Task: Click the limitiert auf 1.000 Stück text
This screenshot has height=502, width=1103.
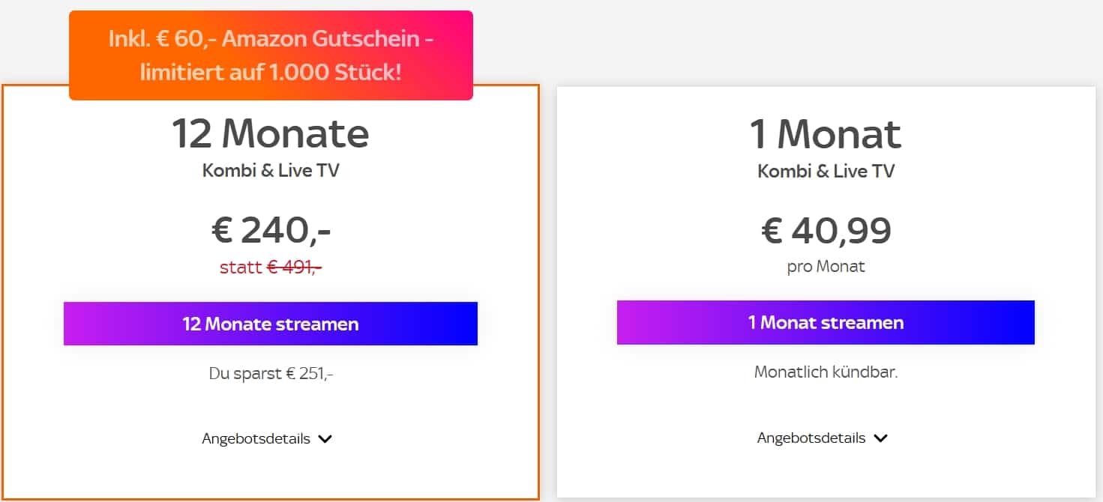Action: click(x=271, y=73)
